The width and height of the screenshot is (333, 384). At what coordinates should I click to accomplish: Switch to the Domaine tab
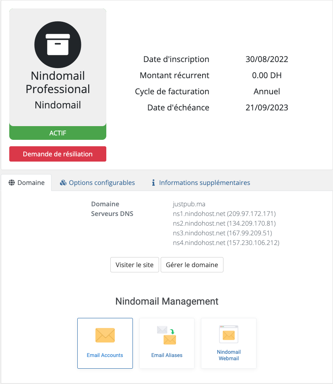point(27,183)
